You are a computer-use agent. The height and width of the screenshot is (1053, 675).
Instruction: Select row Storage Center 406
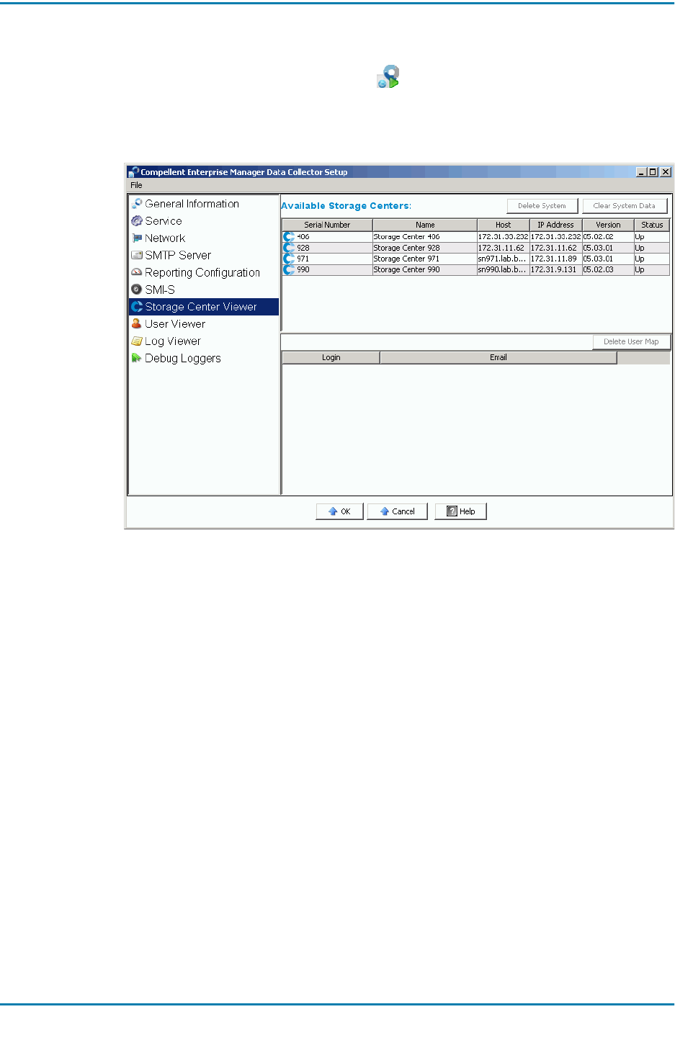[x=475, y=237]
